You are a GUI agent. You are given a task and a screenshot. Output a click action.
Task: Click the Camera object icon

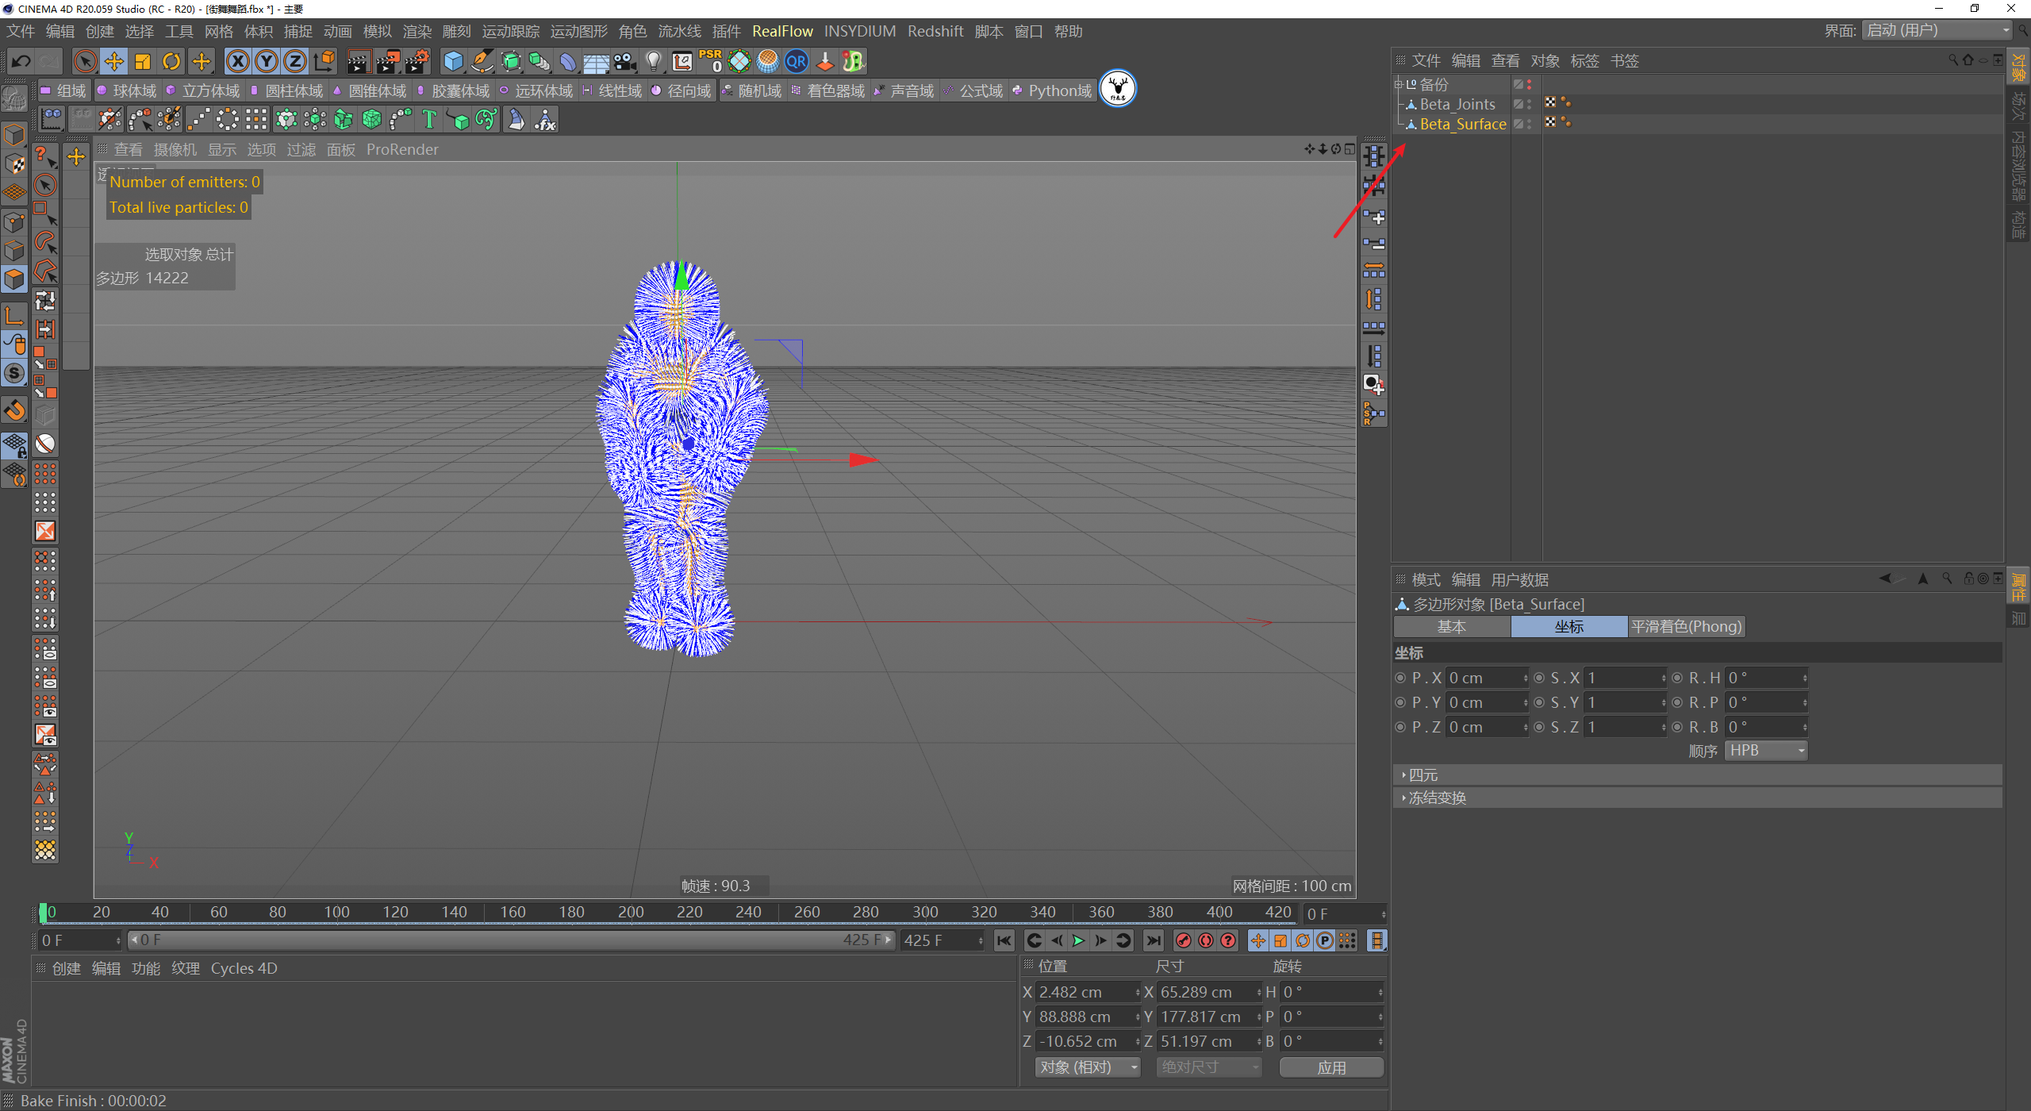[625, 61]
